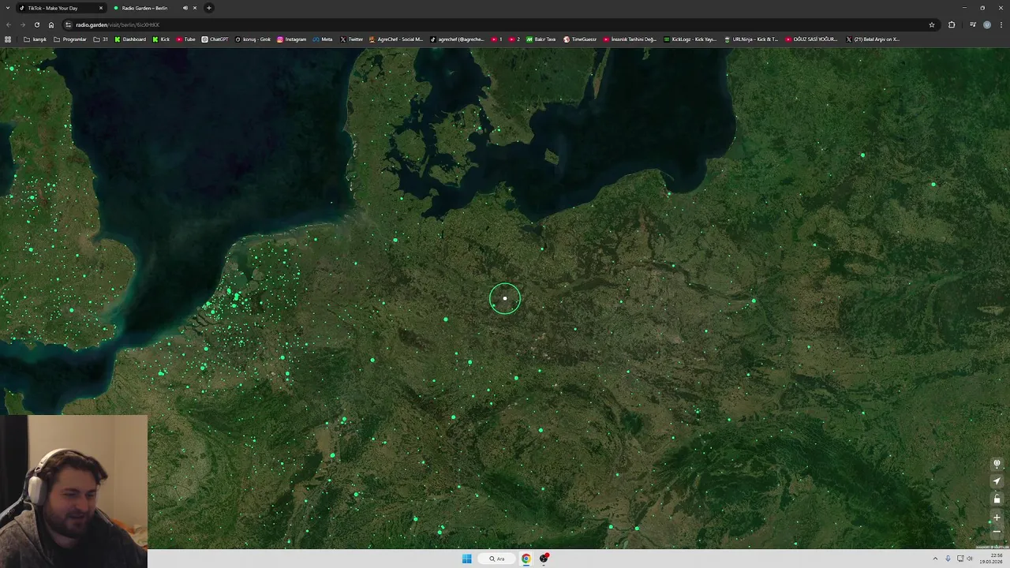
Task: Open the ChatGPT bookmark
Action: click(x=215, y=39)
